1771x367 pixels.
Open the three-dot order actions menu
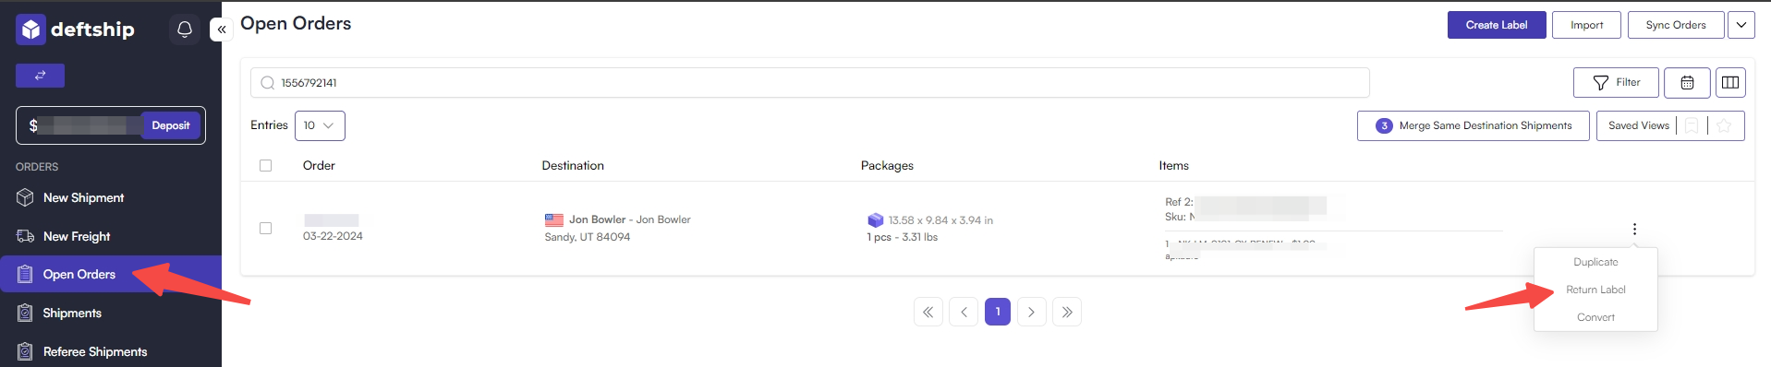tap(1634, 229)
